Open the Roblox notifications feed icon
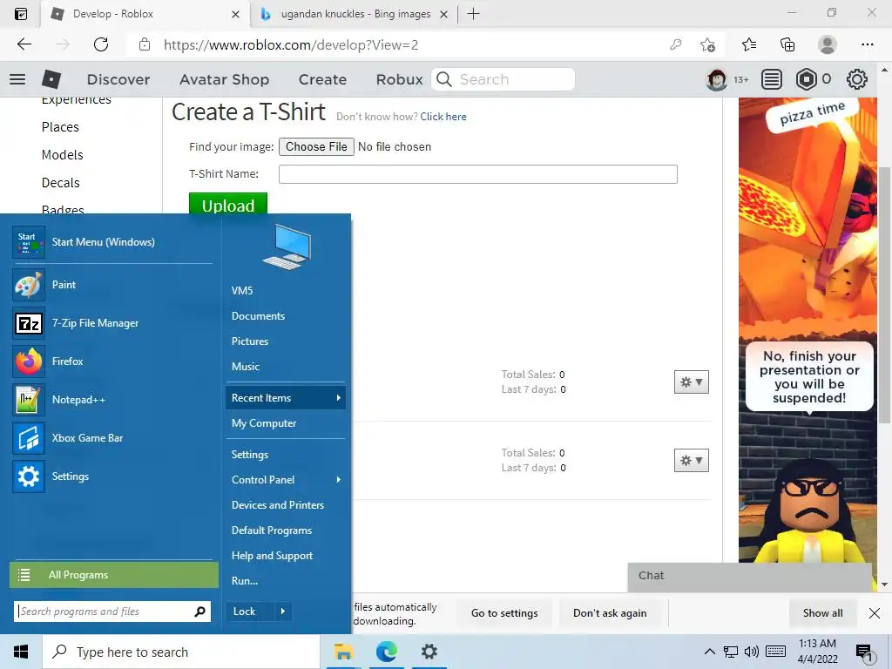892x669 pixels. point(771,79)
